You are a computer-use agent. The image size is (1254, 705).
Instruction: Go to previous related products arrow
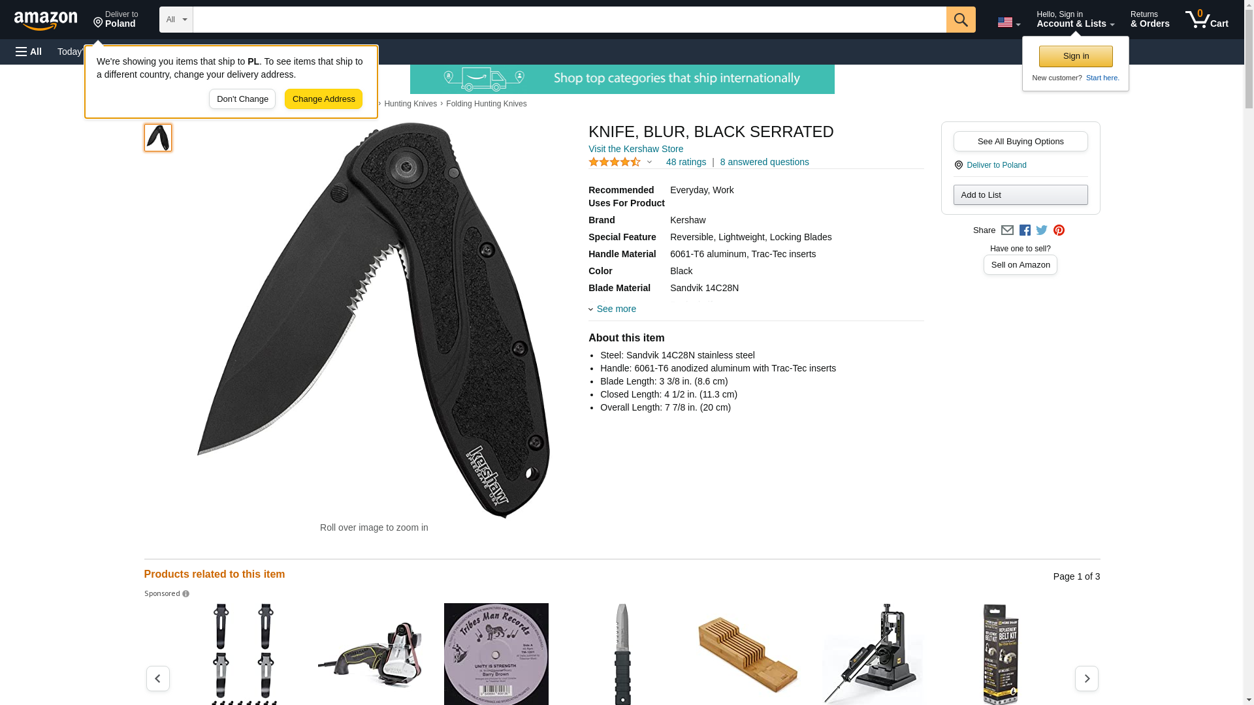(158, 678)
